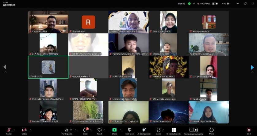Select Fahril Maulana video tile

point(209,90)
